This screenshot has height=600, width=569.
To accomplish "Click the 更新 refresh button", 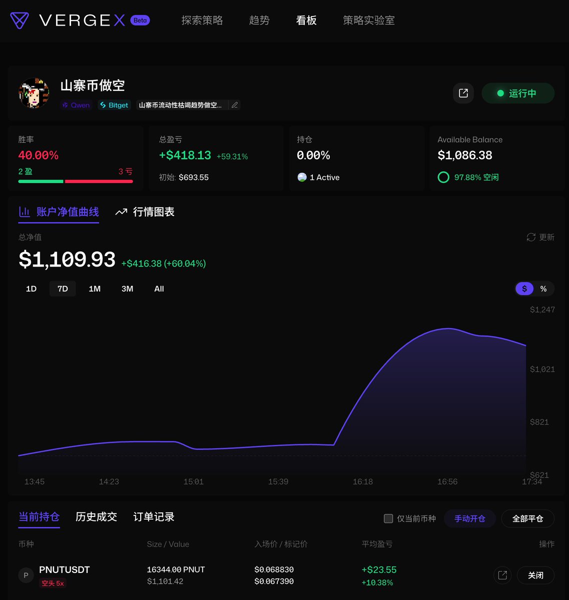I will tap(540, 237).
